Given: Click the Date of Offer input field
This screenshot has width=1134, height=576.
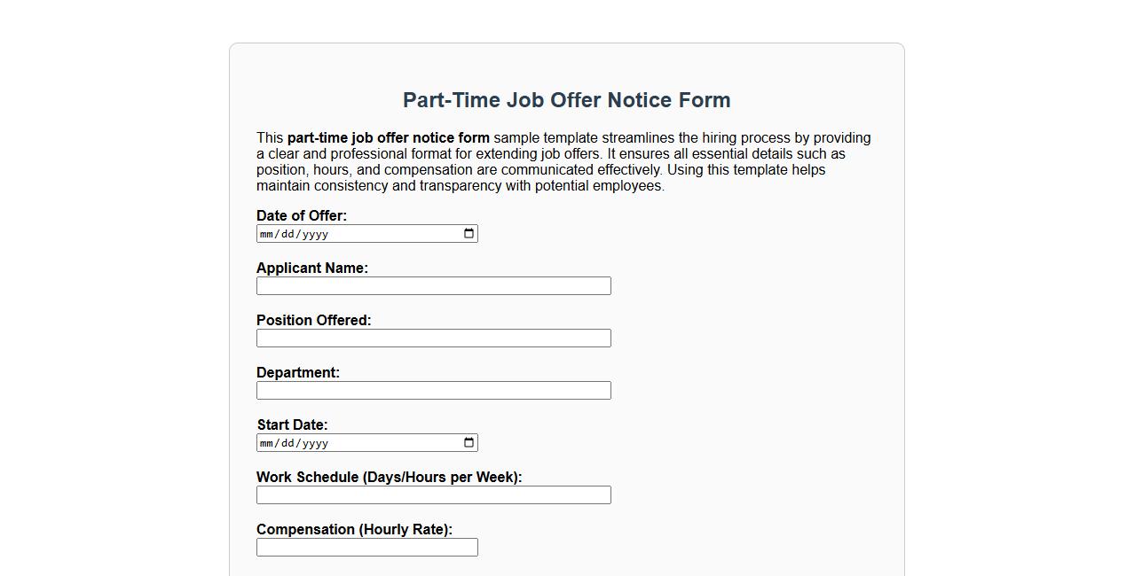Looking at the screenshot, I should click(x=355, y=233).
